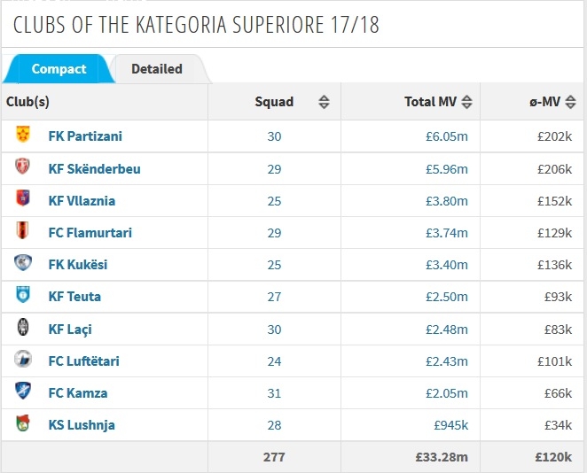
Task: Click the KF Laçi club crest
Action: [x=23, y=327]
